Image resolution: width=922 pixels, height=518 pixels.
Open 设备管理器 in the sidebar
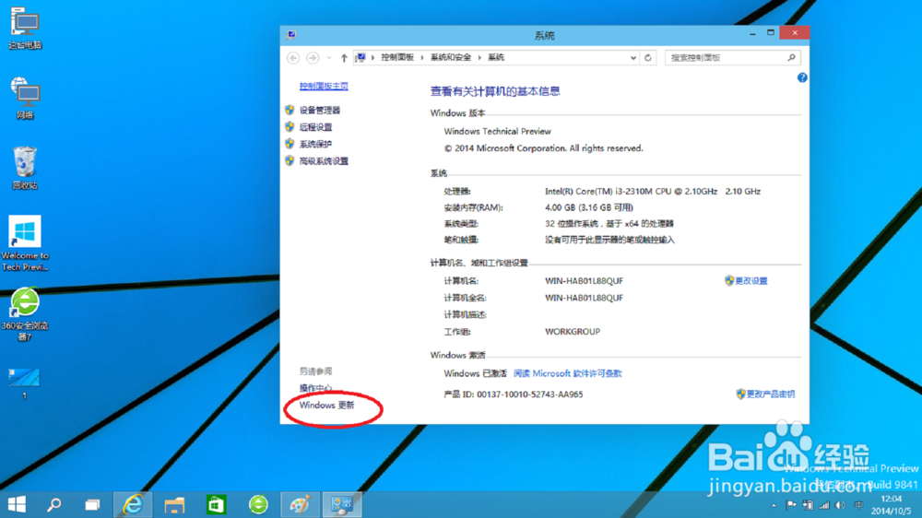(320, 110)
